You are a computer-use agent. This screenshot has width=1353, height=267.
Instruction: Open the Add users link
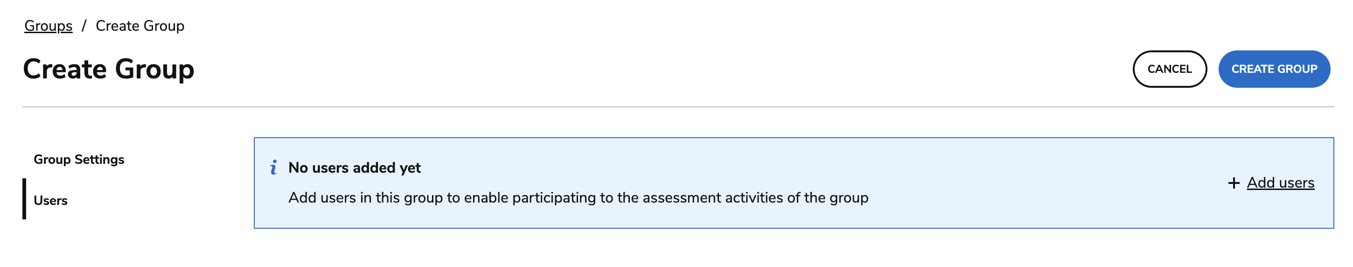tap(1281, 183)
